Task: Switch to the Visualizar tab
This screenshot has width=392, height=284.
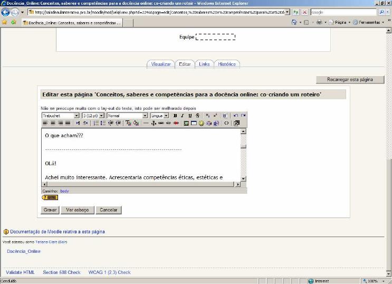Action: click(161, 64)
